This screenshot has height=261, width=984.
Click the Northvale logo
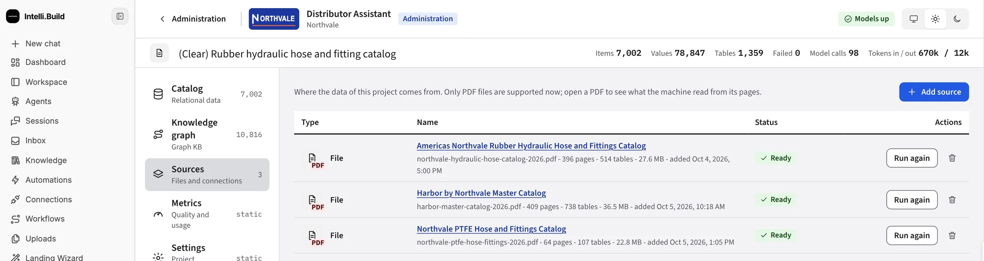[x=274, y=19]
